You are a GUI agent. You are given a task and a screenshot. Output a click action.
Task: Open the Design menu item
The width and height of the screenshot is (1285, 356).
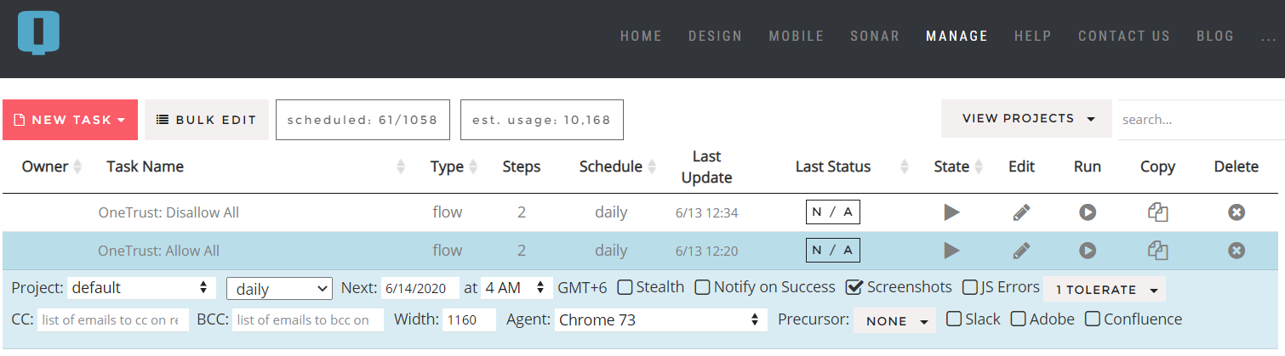[x=715, y=36]
